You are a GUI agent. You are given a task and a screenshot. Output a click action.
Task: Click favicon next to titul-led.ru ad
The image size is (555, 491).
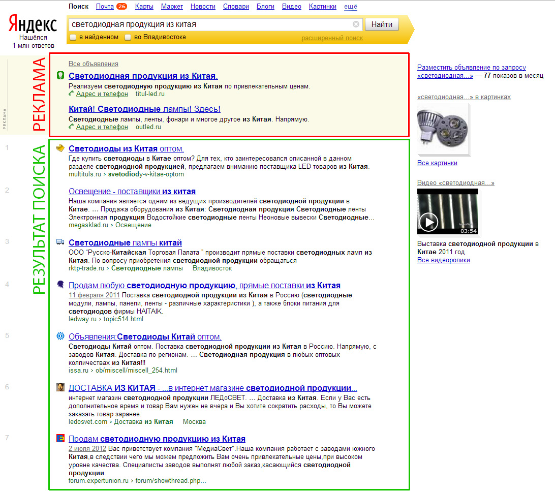click(x=60, y=75)
